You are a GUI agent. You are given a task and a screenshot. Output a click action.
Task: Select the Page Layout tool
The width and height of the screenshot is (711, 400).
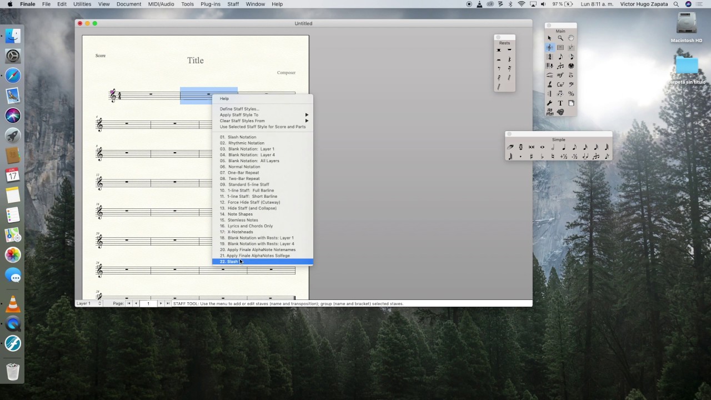pyautogui.click(x=571, y=103)
